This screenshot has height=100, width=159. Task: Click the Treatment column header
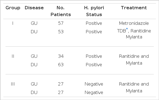134,8
